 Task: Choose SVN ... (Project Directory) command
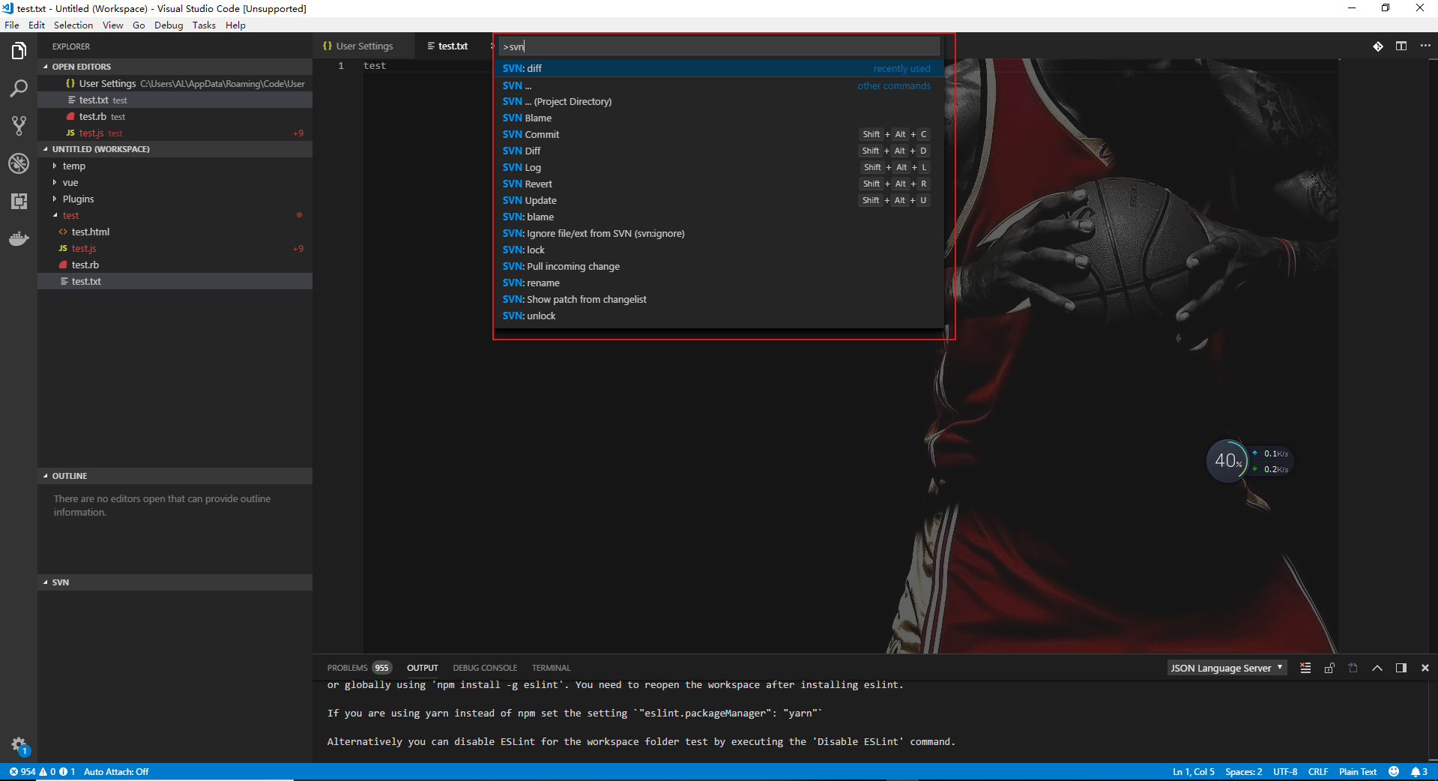718,102
